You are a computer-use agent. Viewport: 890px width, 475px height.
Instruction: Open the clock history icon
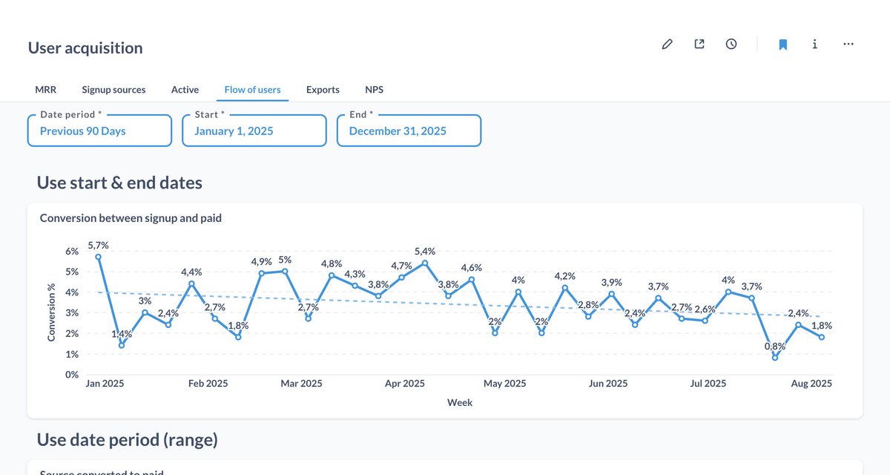click(731, 45)
